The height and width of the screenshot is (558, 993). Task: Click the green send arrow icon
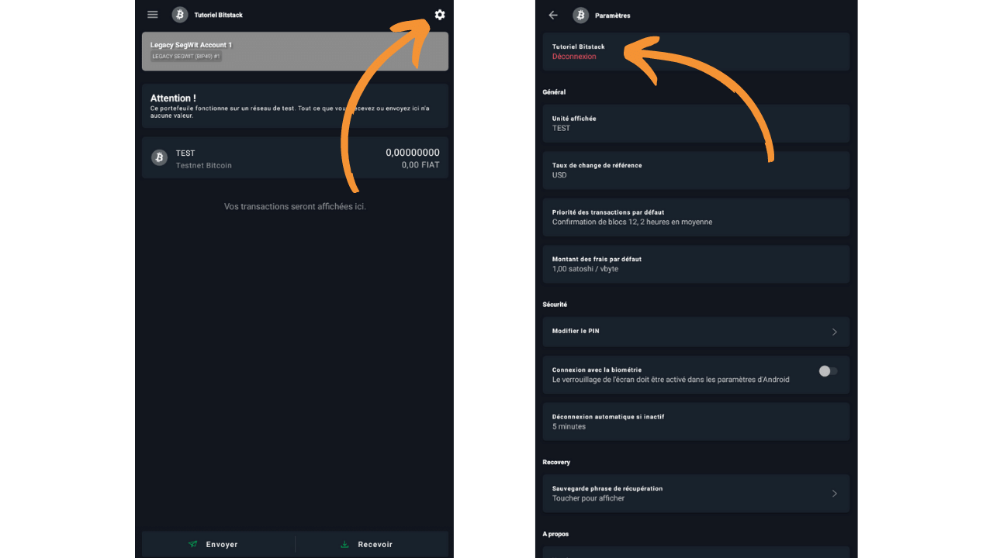coord(192,544)
